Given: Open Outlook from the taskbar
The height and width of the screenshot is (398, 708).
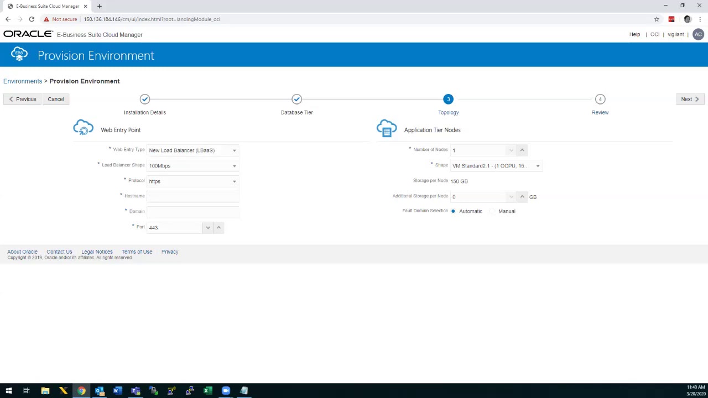Looking at the screenshot, I should coord(100,391).
